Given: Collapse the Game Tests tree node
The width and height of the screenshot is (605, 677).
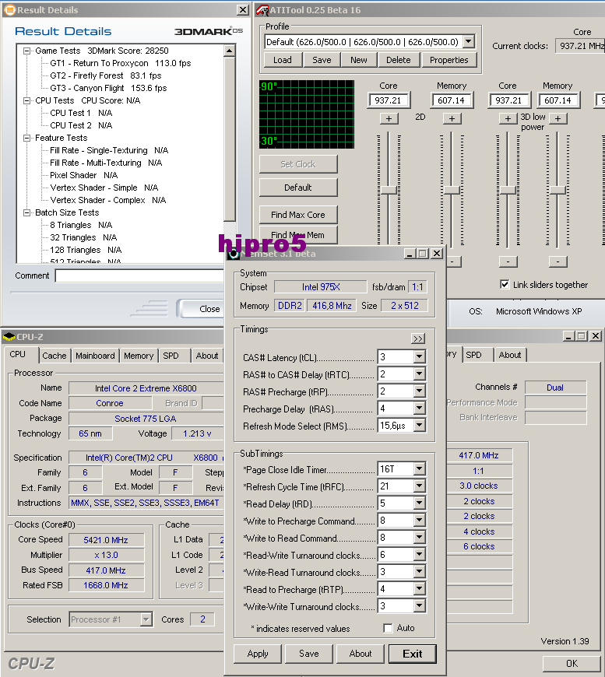Looking at the screenshot, I should click(26, 51).
